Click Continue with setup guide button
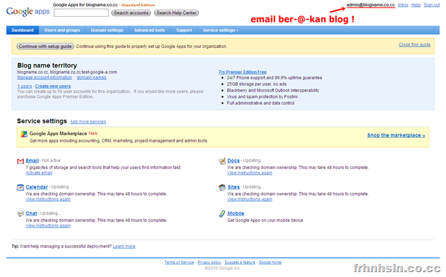This screenshot has width=446, height=277. [x=45, y=47]
